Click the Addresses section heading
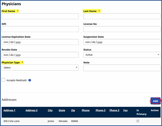Image resolution: width=162 pixels, height=126 pixels. click(9, 100)
